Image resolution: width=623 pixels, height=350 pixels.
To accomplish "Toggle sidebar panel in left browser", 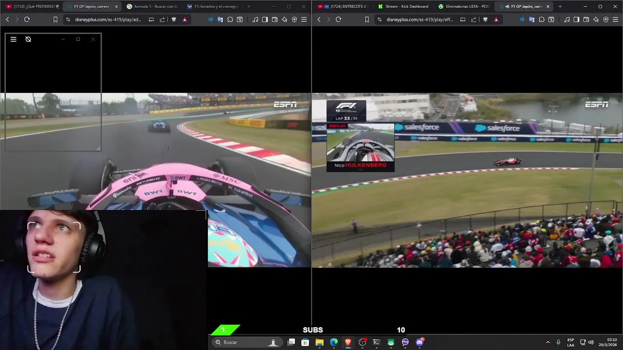I will (265, 19).
